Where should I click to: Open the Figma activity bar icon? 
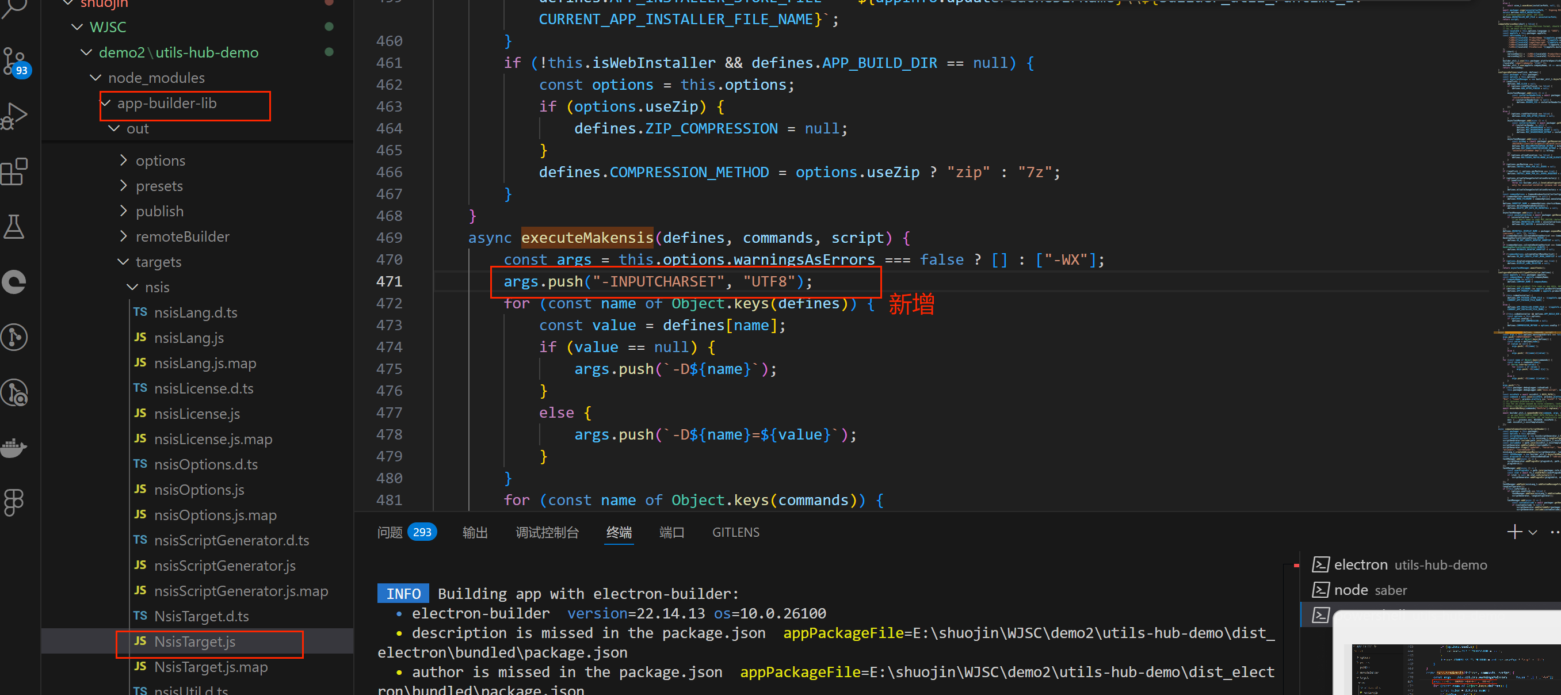coord(14,502)
